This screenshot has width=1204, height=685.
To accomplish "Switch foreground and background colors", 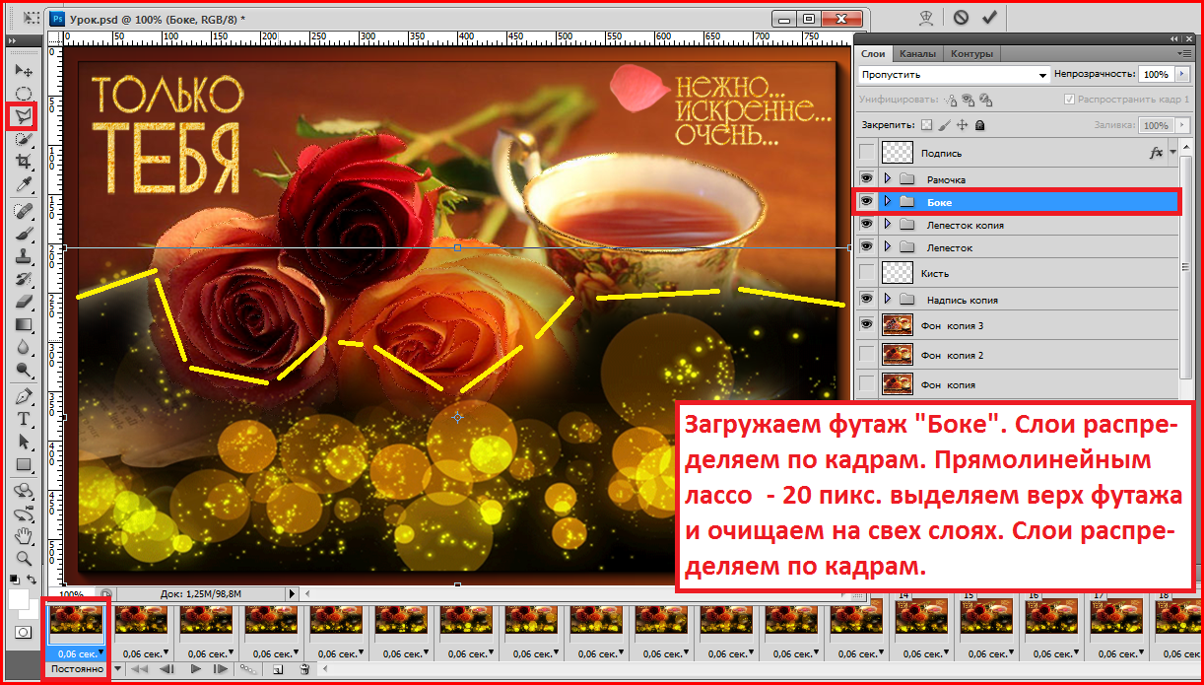I will [x=32, y=579].
